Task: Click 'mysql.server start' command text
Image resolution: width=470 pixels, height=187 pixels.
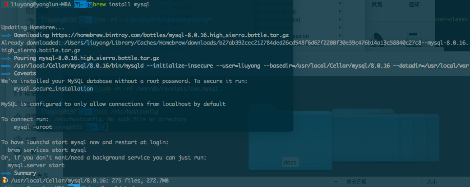Action: [36, 165]
